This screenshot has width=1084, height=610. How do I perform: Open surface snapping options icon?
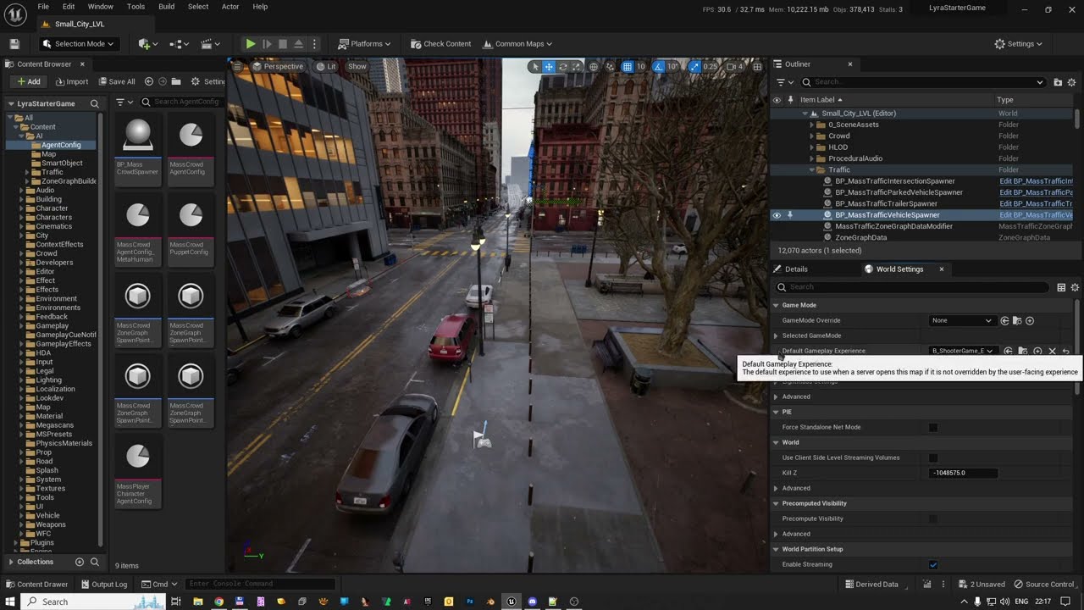(x=611, y=66)
